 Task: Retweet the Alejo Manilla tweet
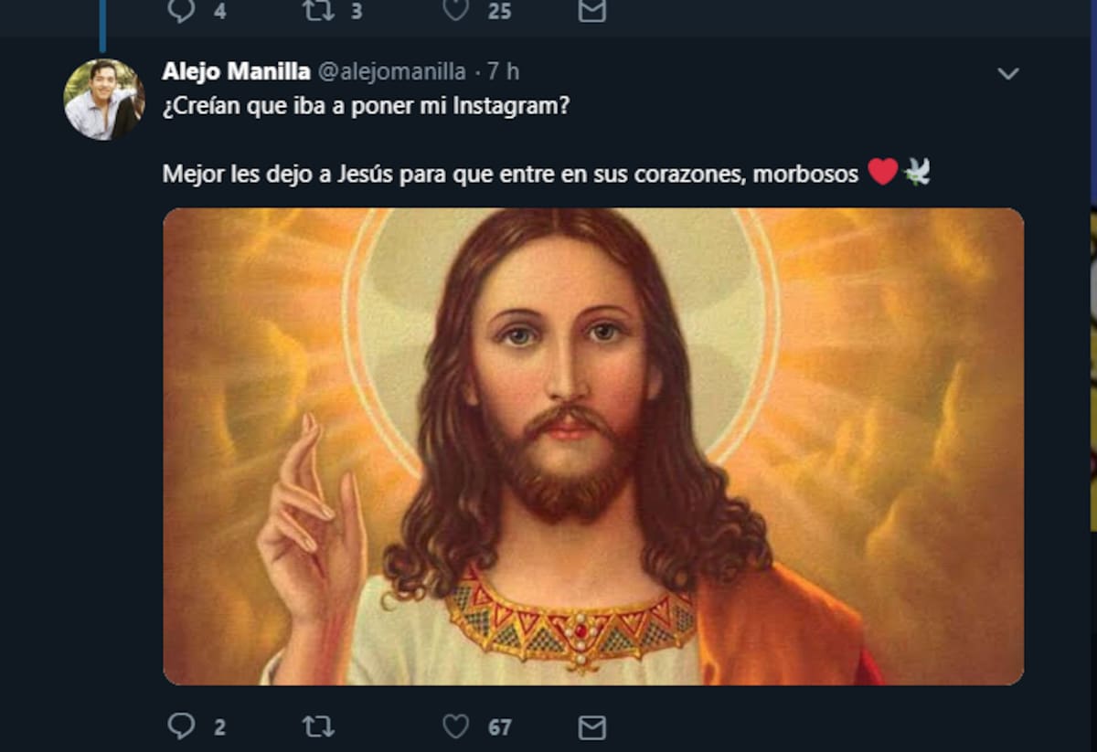(x=317, y=726)
